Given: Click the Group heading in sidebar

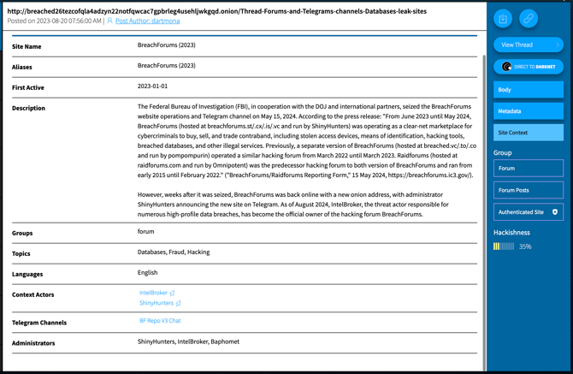Looking at the screenshot, I should 503,153.
